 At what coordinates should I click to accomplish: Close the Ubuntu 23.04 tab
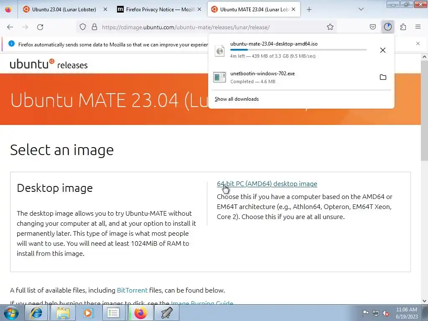point(105,10)
